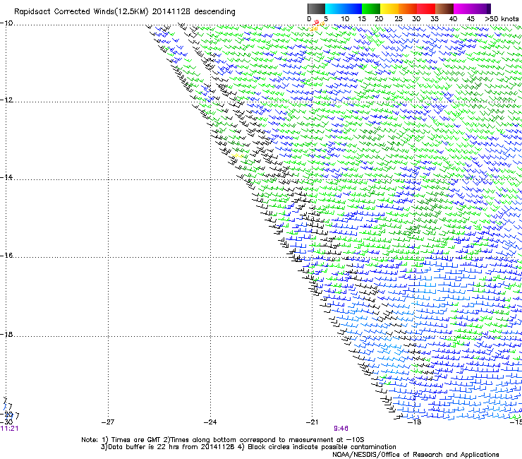The height and width of the screenshot is (459, 522).
Task: Click the red 30-35 knots legend swatch
Action: (426, 8)
